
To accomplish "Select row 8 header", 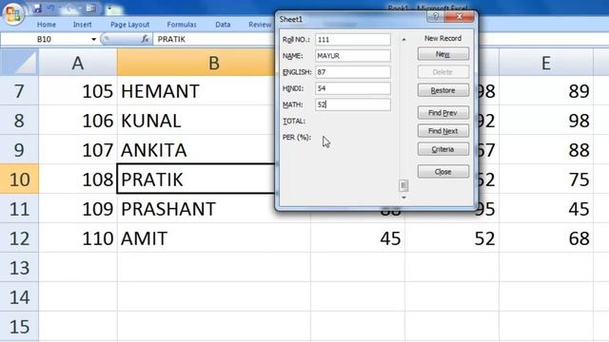I will tap(19, 121).
